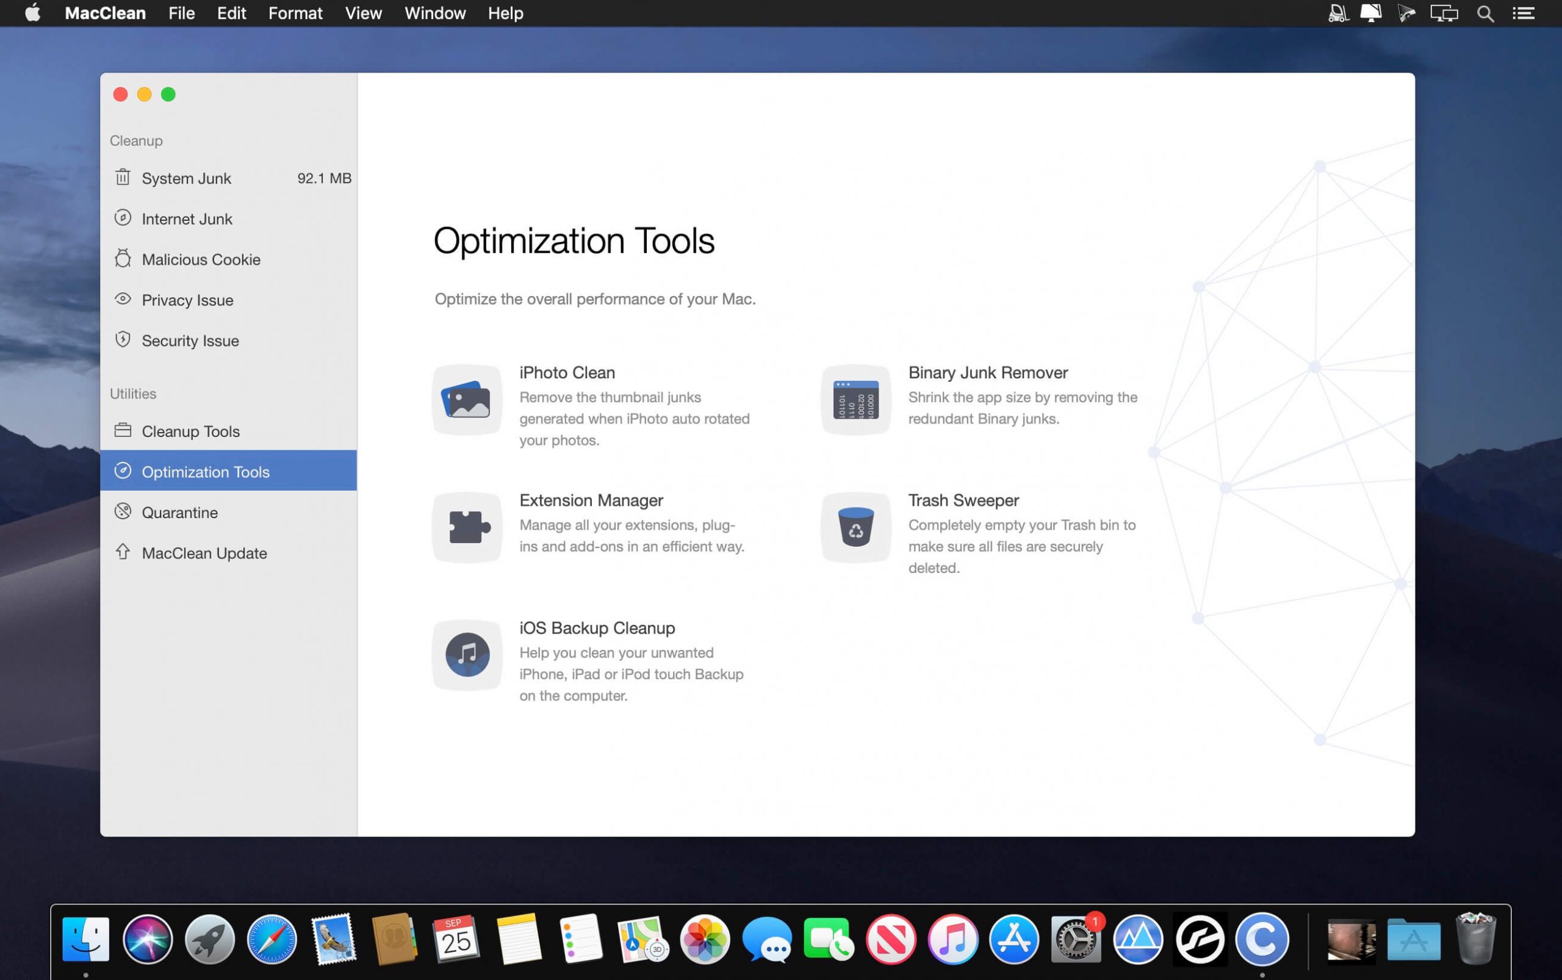The image size is (1562, 980).
Task: Click the Help menu item
Action: pyautogui.click(x=505, y=13)
